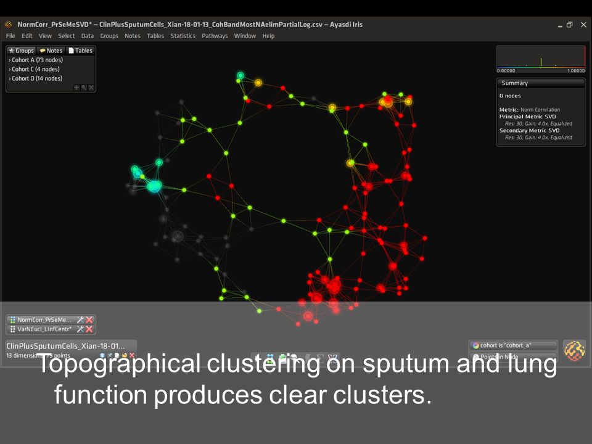The width and height of the screenshot is (592, 444).
Task: Click the Ayasdi network logo button bottom right
Action: pos(574,351)
